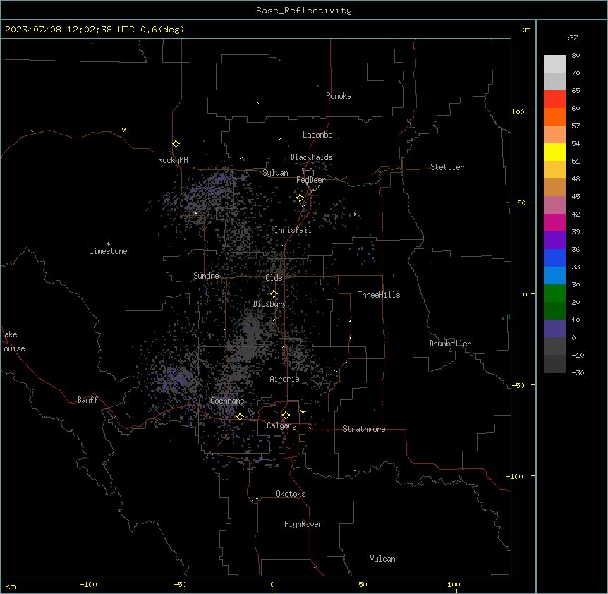Select the Airdrie label
The image size is (608, 594).
click(x=284, y=379)
